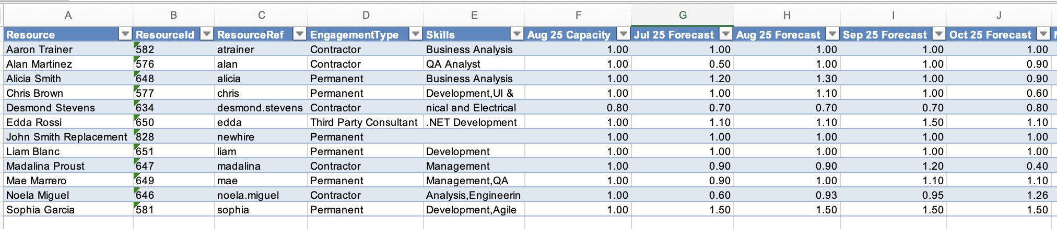The width and height of the screenshot is (1057, 229).
Task: Open the Oct 25 Forecast filter dropdown
Action: click(1043, 34)
